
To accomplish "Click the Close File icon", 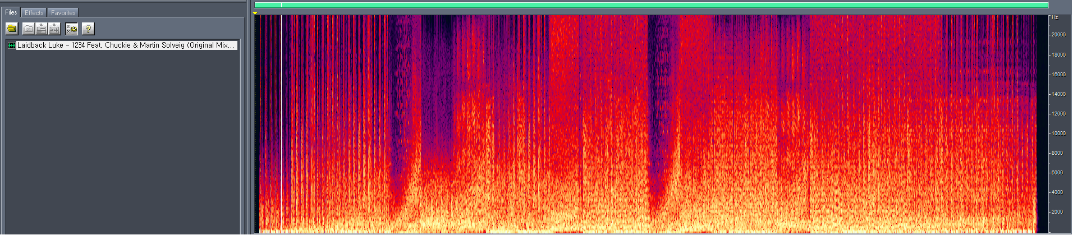I will point(29,29).
